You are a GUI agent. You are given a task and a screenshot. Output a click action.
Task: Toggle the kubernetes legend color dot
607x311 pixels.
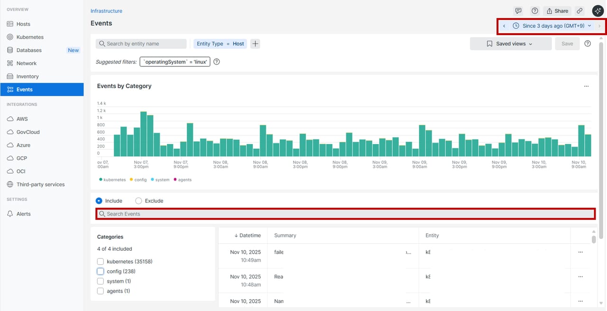(x=101, y=180)
